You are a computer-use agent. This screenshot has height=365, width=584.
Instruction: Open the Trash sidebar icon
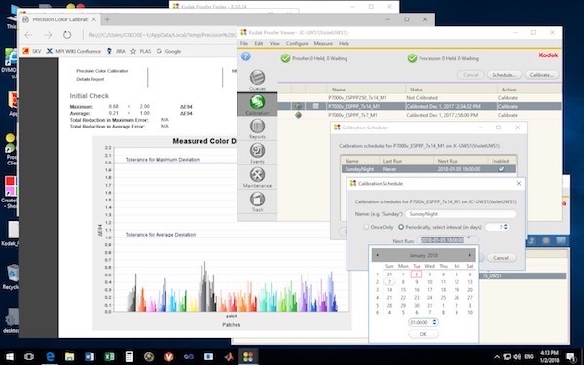[257, 201]
